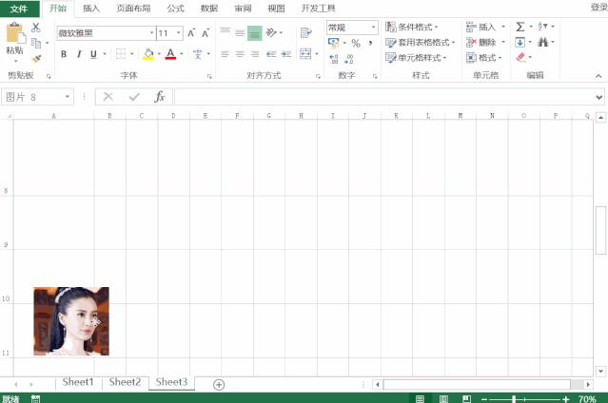608x403 pixels.
Task: Click the Clear eraser icon
Action: tap(520, 57)
